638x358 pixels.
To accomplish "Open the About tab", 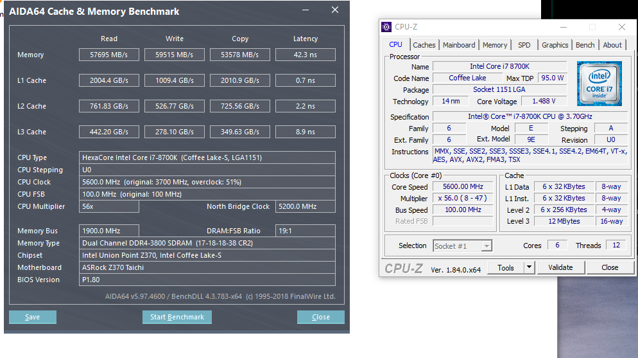I will [x=612, y=45].
